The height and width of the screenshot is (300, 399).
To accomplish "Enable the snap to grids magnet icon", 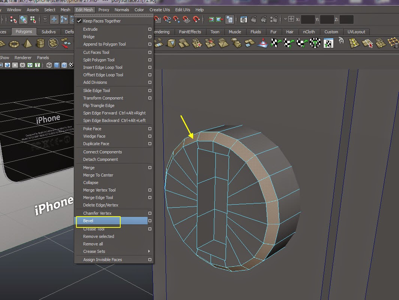I will pos(157,19).
